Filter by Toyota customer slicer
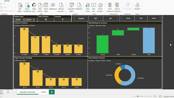The height and width of the screenshot is (98, 174). [x=154, y=18]
